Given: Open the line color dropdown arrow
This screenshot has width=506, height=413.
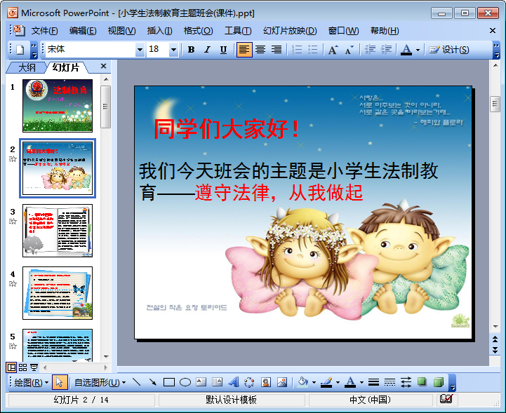Looking at the screenshot, I should pos(338,383).
